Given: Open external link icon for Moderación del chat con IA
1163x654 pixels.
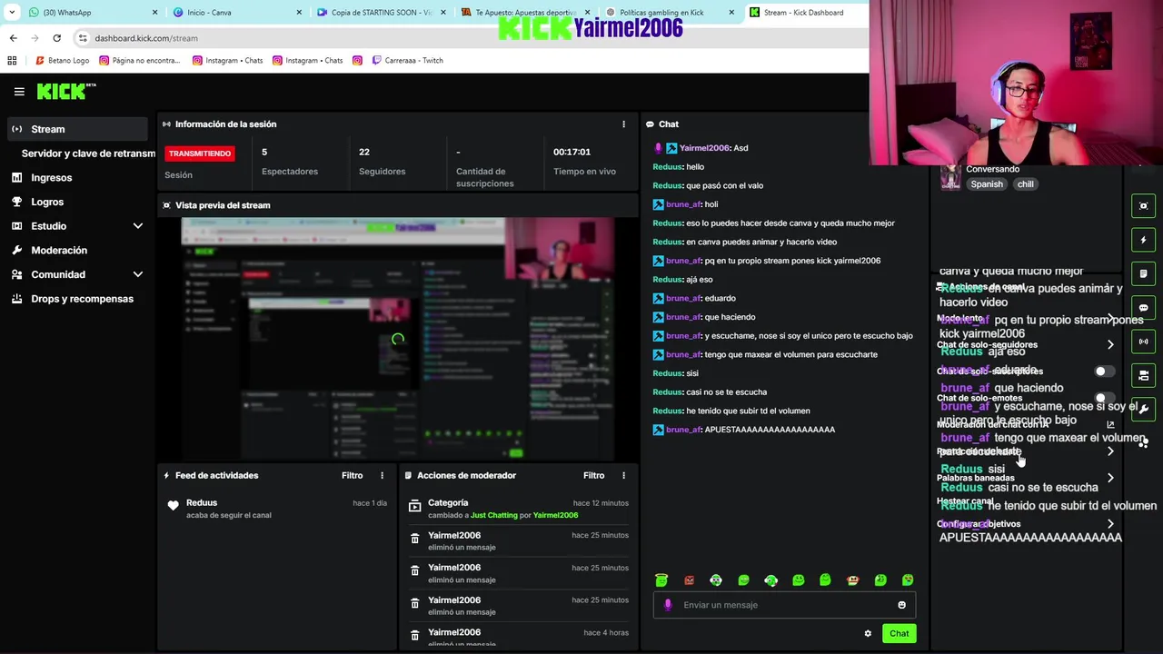Looking at the screenshot, I should click(x=1110, y=425).
